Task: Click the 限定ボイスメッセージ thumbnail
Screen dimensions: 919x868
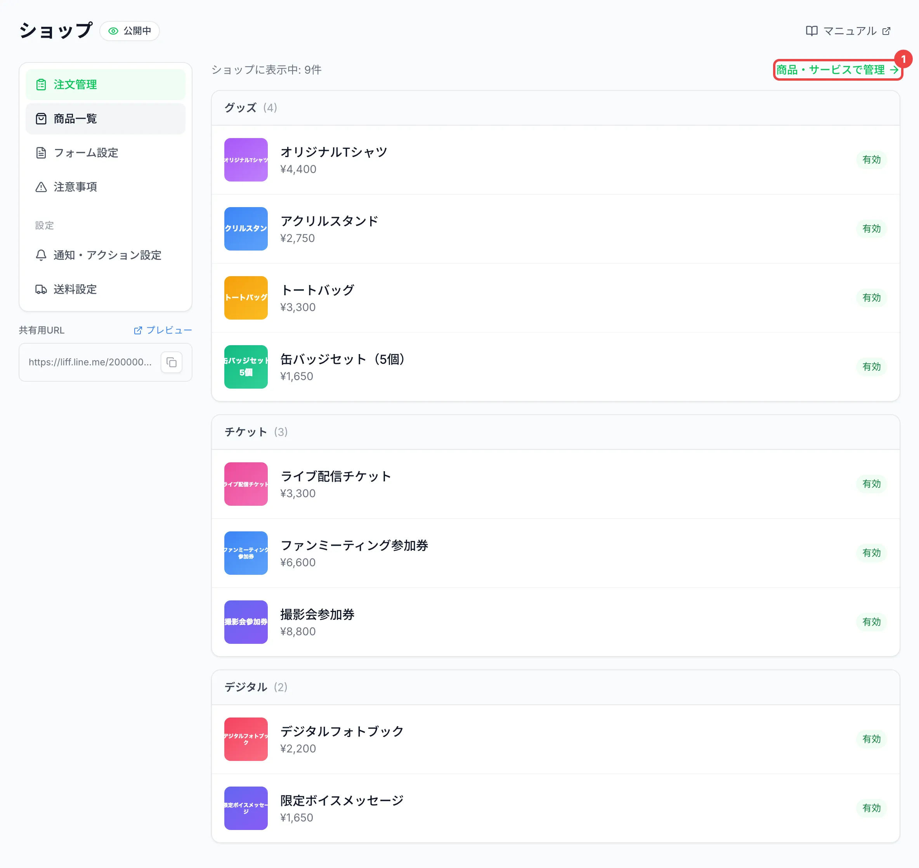Action: (246, 808)
